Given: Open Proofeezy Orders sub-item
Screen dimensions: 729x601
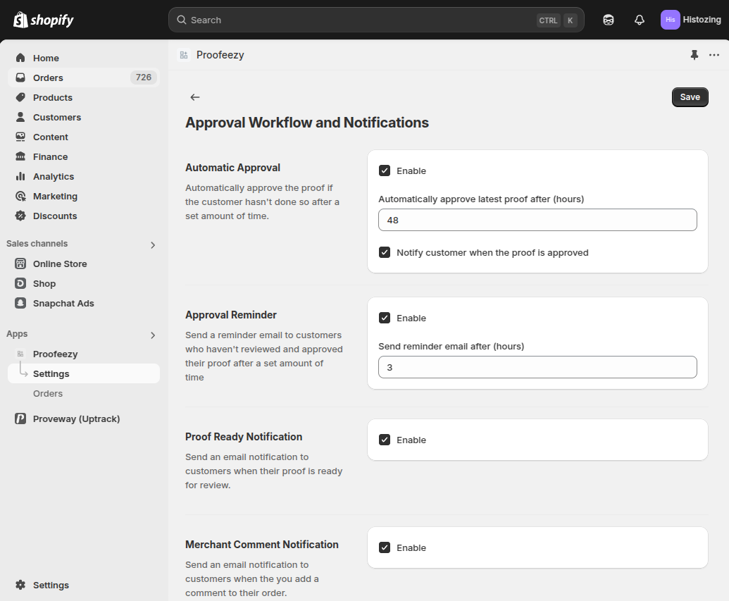Looking at the screenshot, I should pyautogui.click(x=48, y=394).
